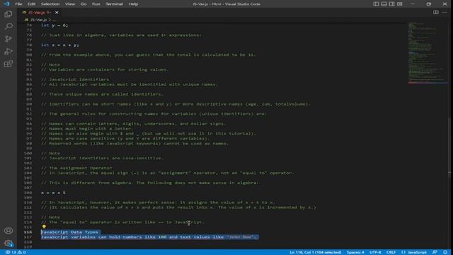Open the Explorer view in the activity bar
The image size is (453, 255).
tap(8, 14)
